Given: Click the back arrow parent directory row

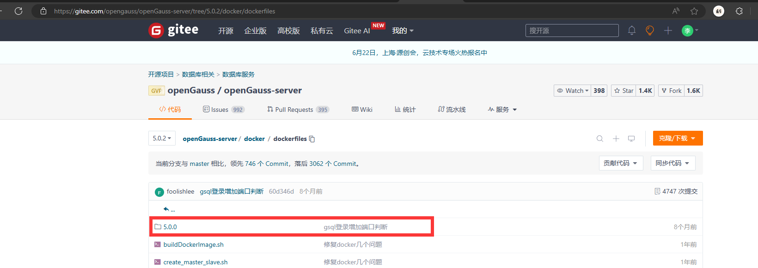Looking at the screenshot, I should click(169, 209).
